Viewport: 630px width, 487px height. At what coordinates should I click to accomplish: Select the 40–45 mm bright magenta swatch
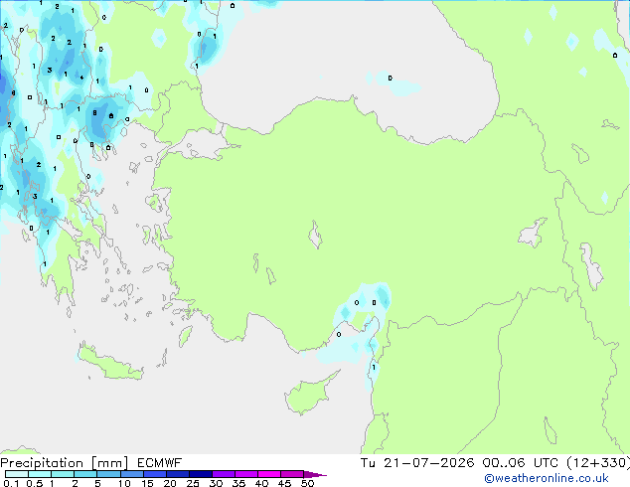[269, 474]
